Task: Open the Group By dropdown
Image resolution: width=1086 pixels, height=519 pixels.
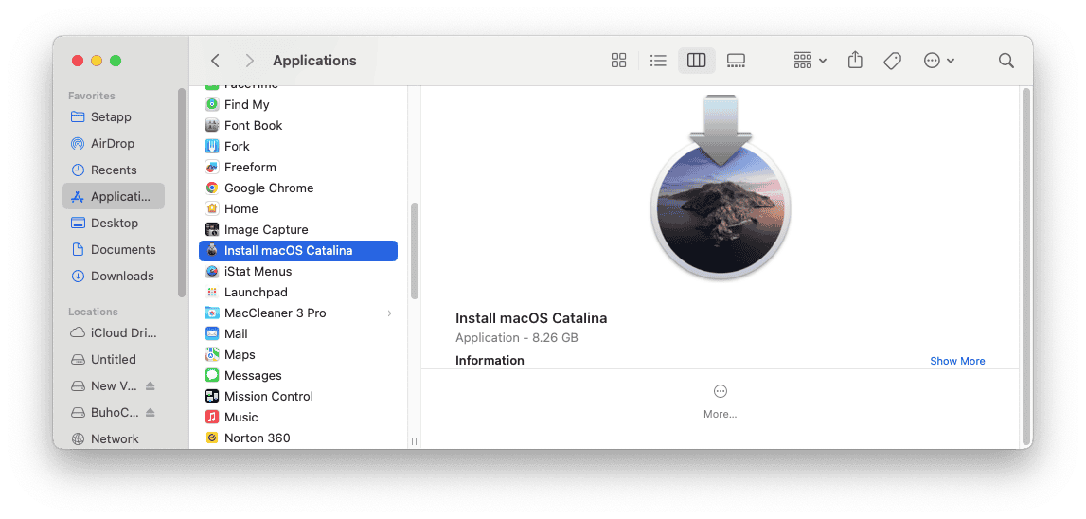Action: tap(810, 61)
